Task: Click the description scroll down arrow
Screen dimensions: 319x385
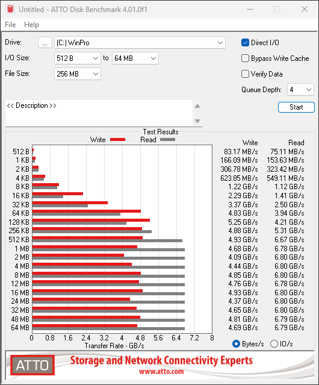Action: (x=197, y=121)
